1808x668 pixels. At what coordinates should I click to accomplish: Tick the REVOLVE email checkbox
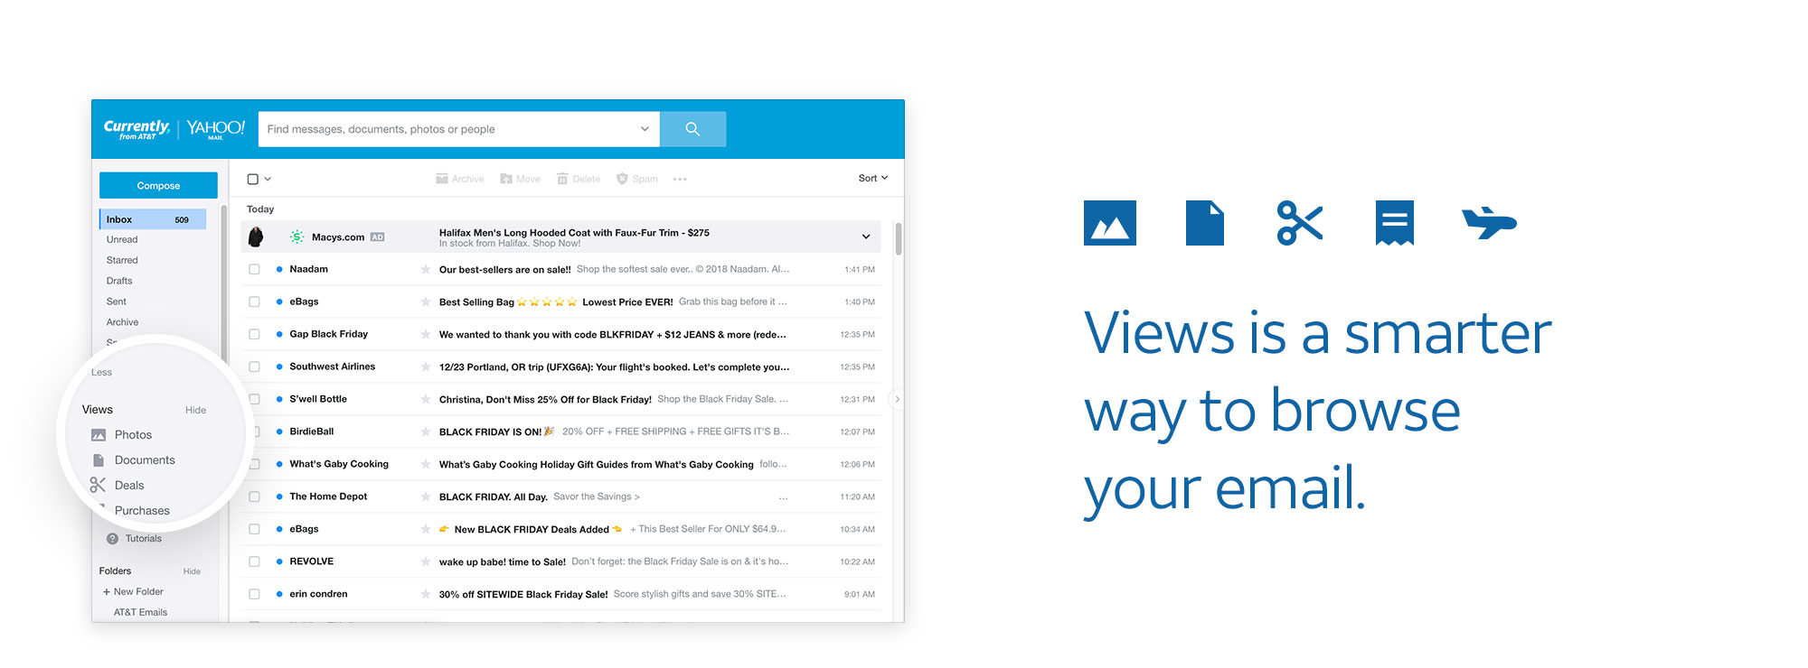pyautogui.click(x=254, y=561)
